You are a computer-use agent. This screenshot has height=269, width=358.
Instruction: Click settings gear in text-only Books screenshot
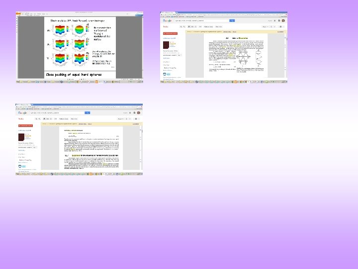tap(136, 119)
